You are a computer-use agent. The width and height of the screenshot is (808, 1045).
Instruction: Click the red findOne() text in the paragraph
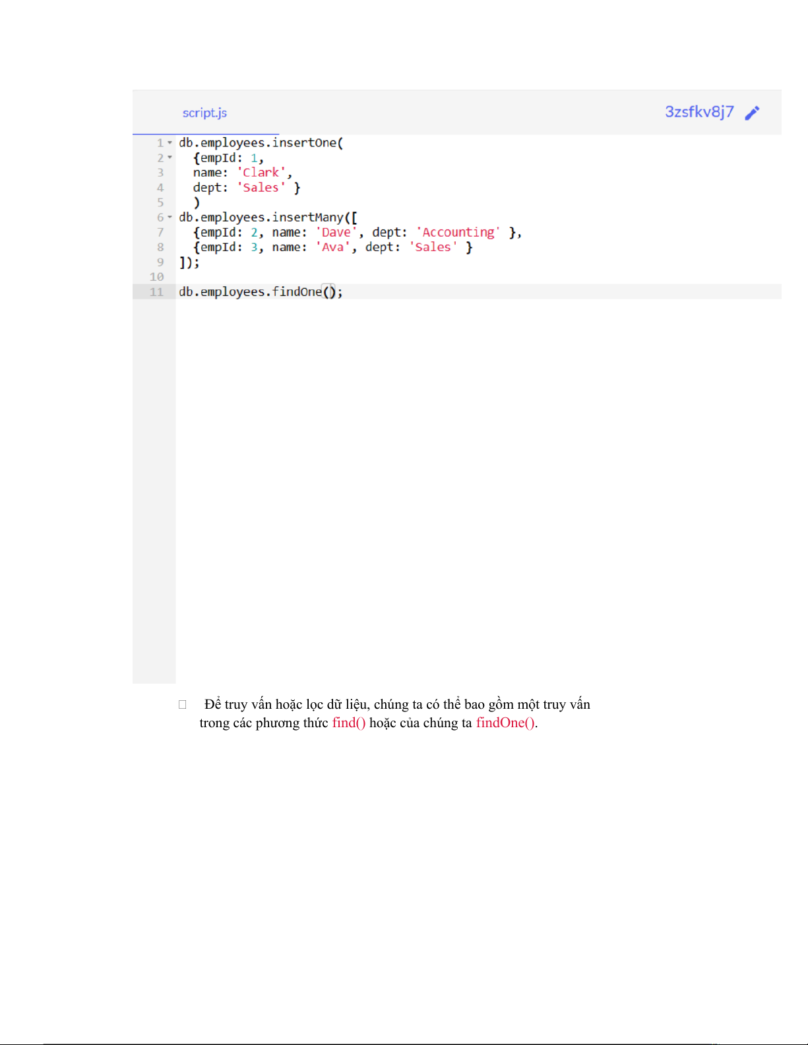[505, 723]
